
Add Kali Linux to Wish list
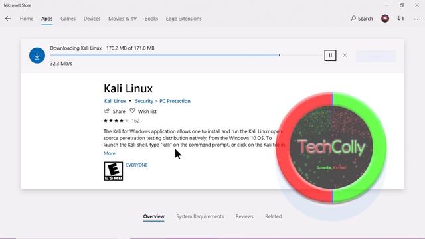pos(143,111)
